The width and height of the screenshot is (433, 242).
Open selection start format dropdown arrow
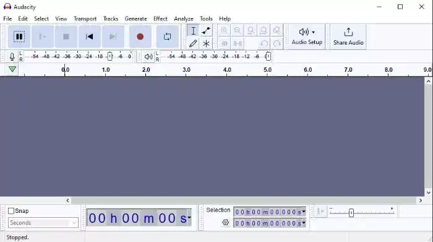point(304,212)
